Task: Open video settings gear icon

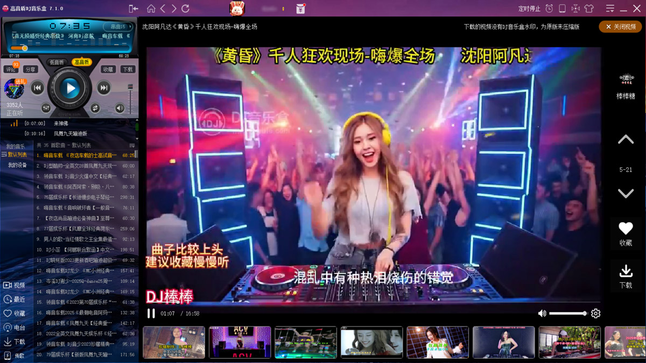Action: [595, 314]
